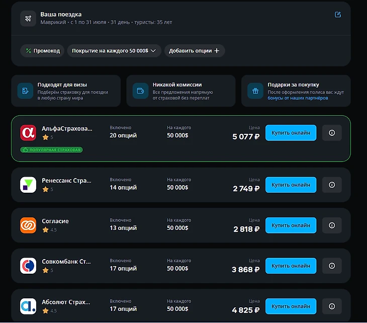
Task: Expand the coverage 50 000$ dropdown
Action: tap(114, 51)
